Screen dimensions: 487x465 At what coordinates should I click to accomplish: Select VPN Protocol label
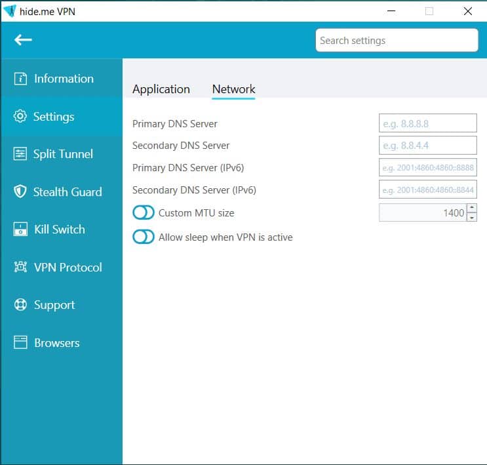click(x=68, y=268)
